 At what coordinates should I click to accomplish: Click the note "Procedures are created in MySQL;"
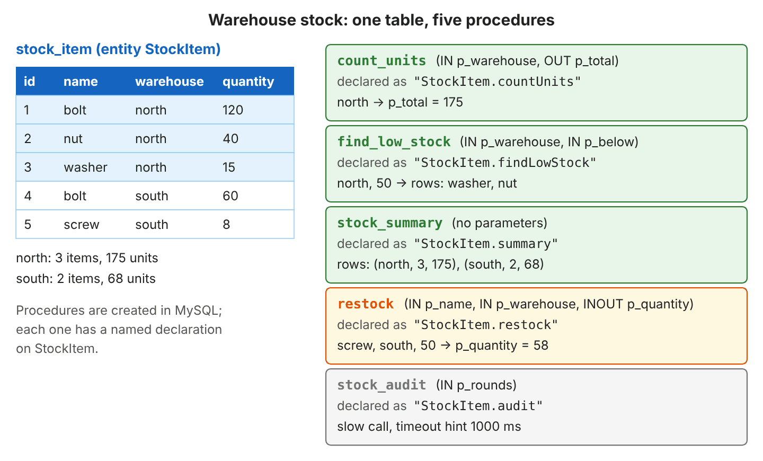point(119,311)
